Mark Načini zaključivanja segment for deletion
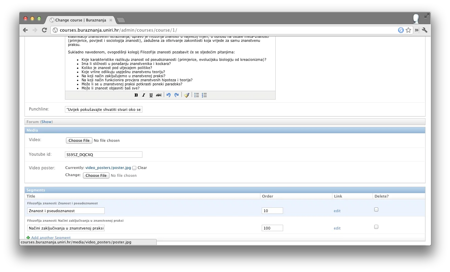 click(376, 227)
